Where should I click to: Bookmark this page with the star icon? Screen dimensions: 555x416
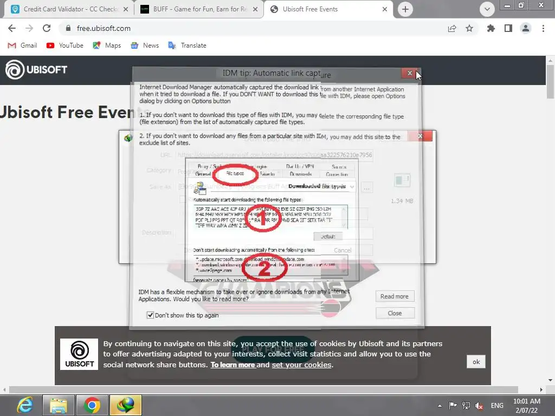pyautogui.click(x=469, y=28)
